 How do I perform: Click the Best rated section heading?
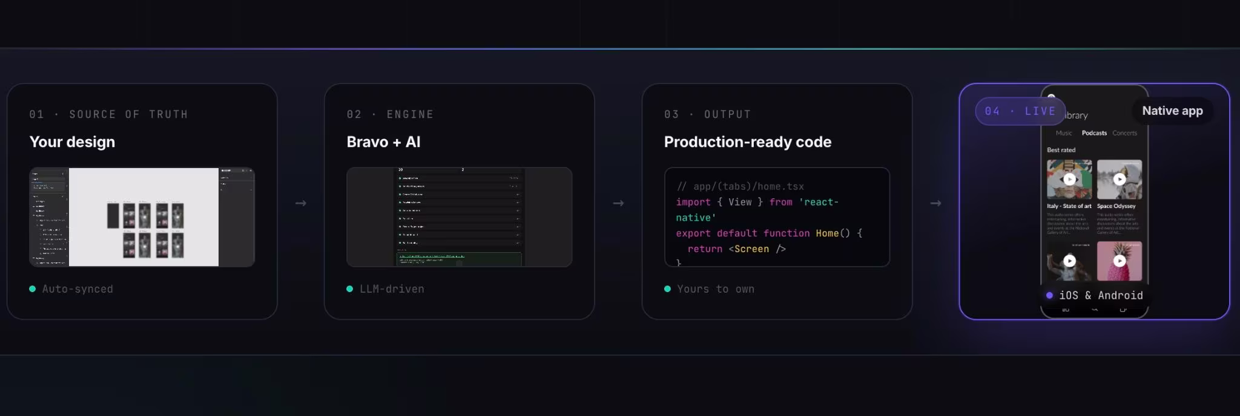(1061, 150)
